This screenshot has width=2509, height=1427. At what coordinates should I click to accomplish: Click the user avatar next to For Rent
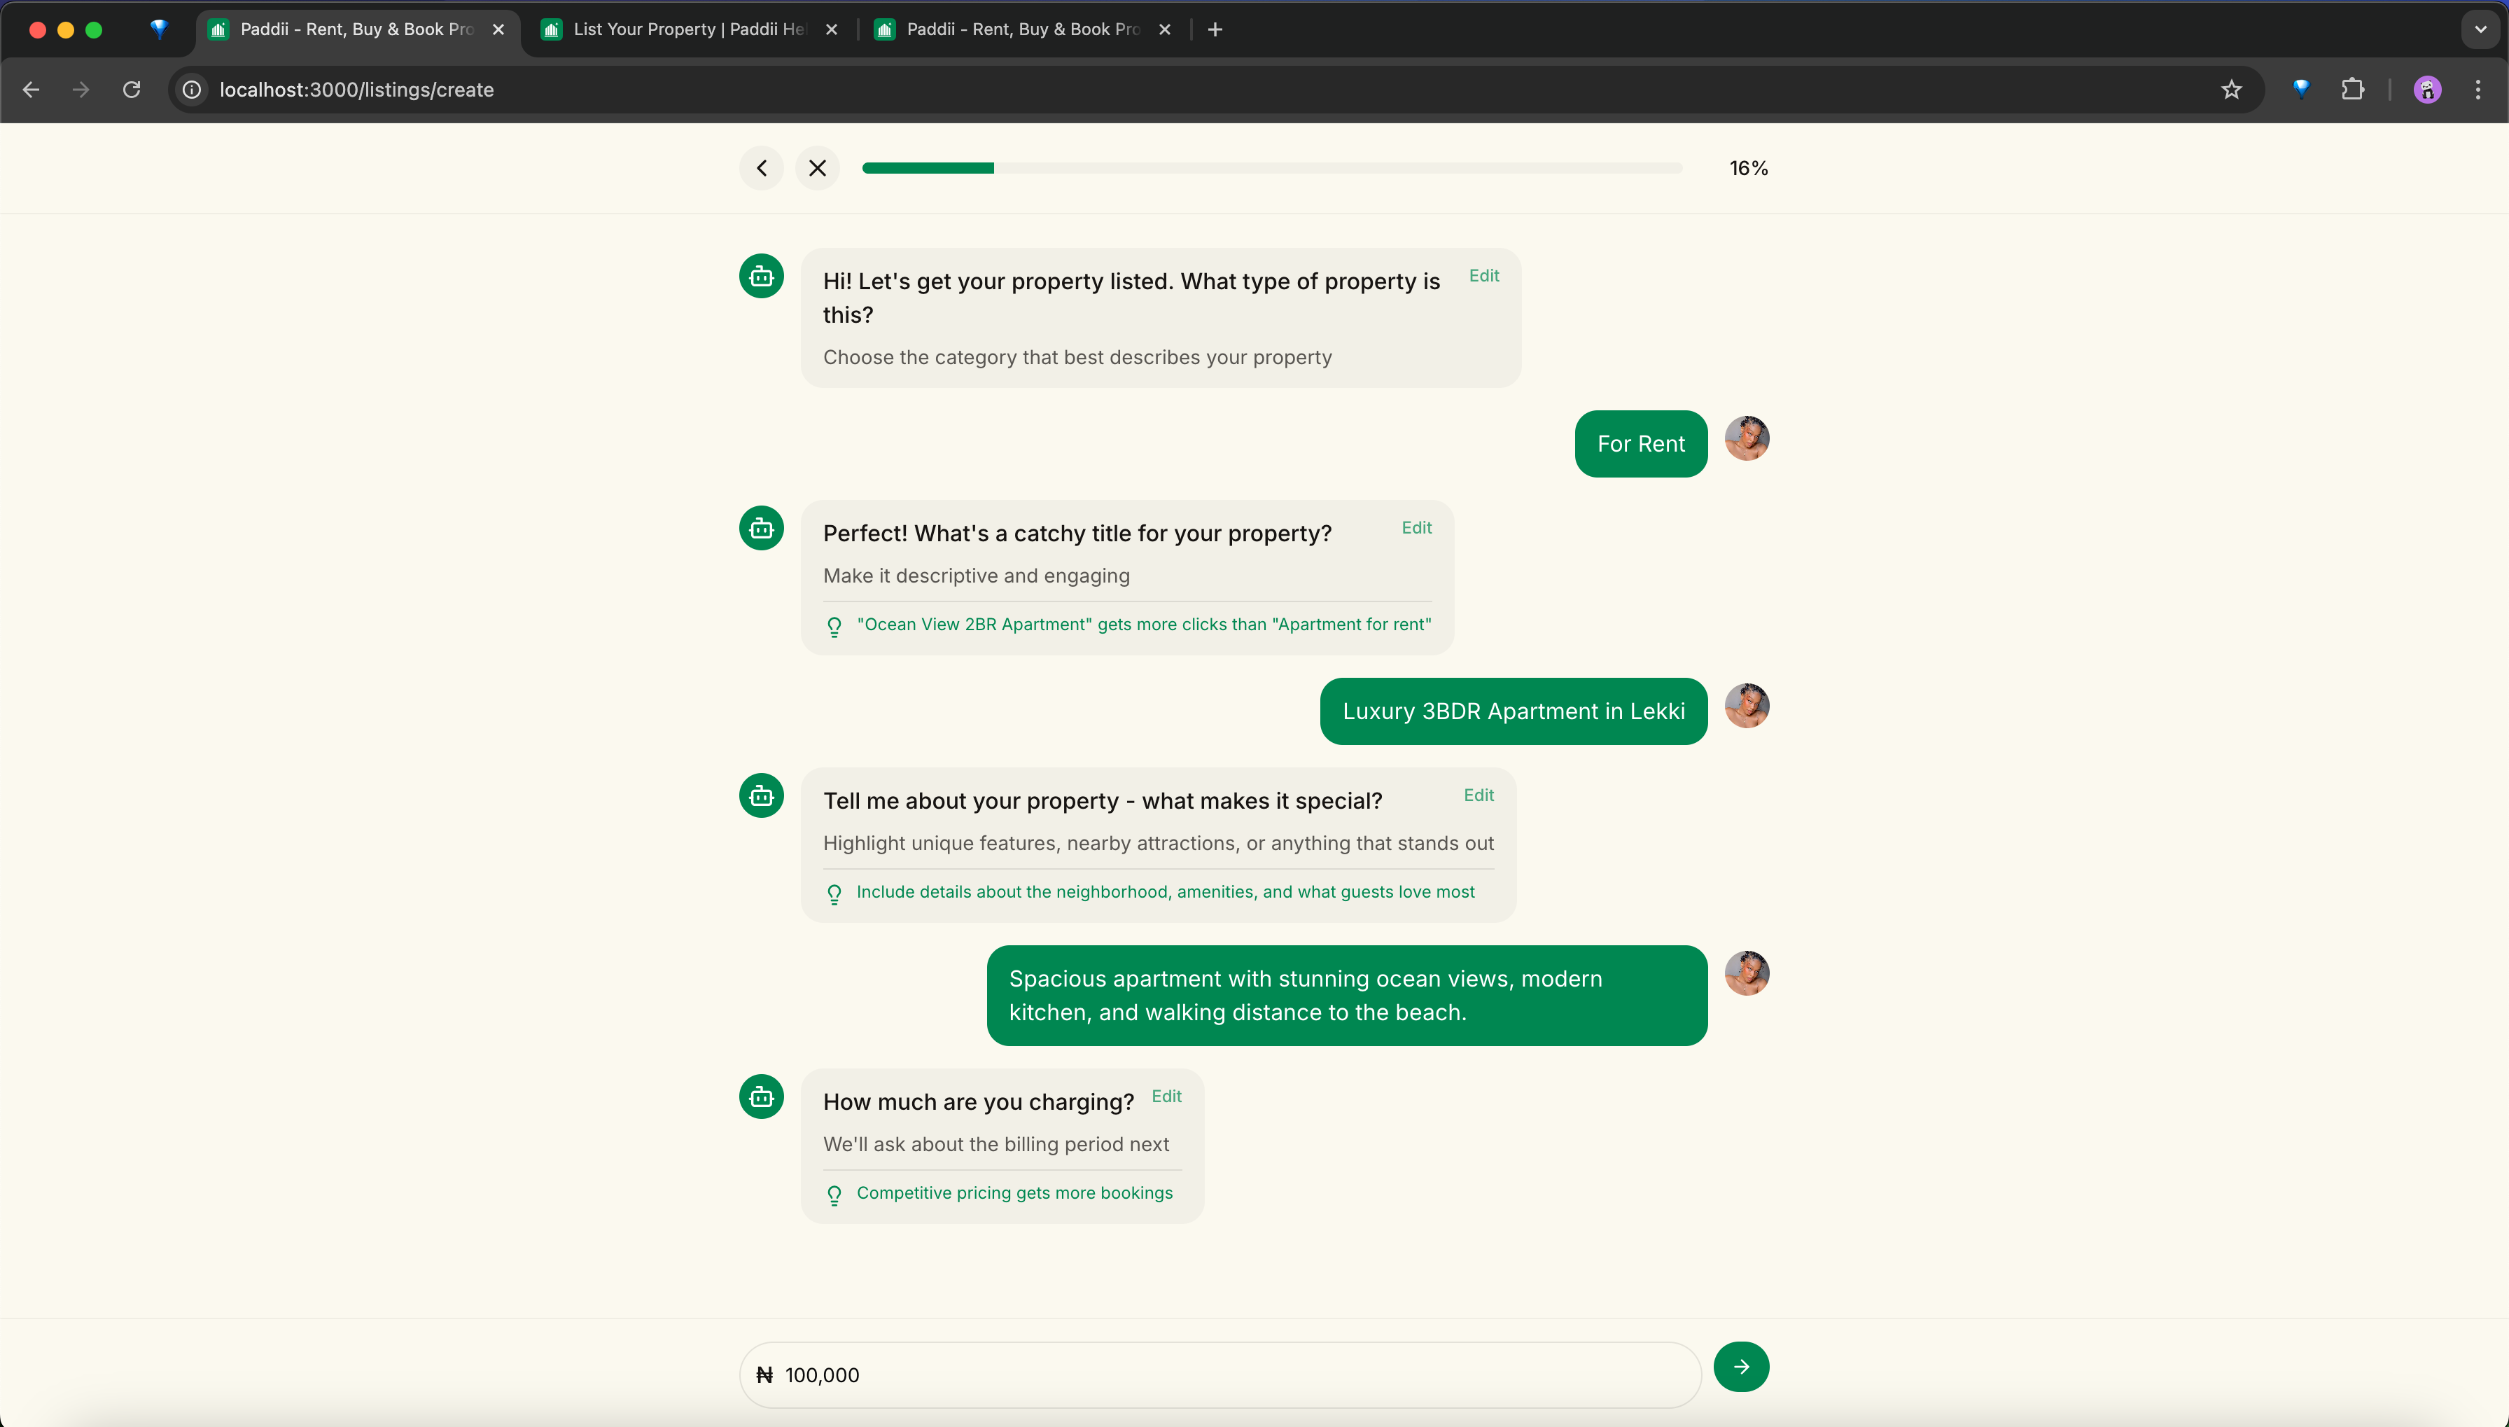point(1747,438)
